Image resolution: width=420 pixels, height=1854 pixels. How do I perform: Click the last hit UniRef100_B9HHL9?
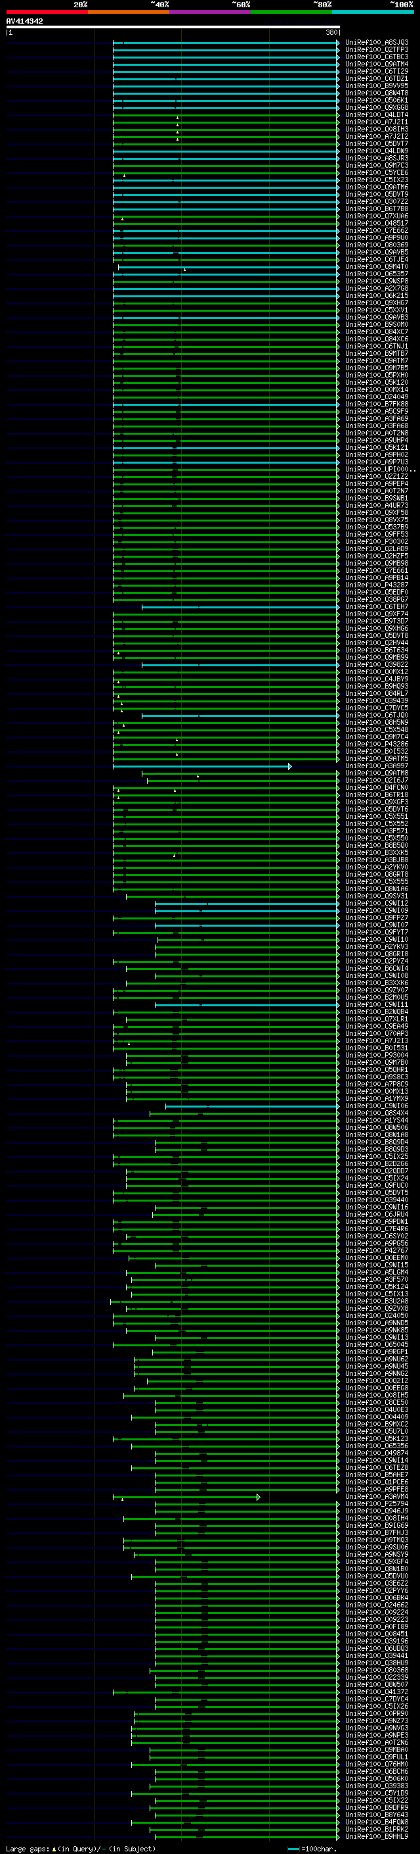click(x=377, y=1837)
